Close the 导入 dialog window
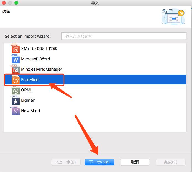The height and width of the screenshot is (172, 192). 4,3
